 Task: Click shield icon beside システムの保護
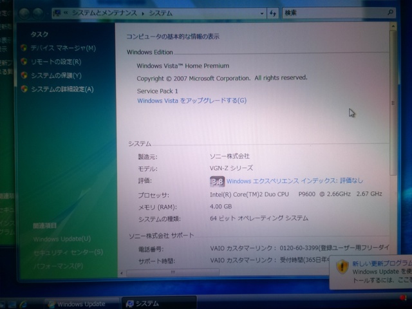point(24,75)
